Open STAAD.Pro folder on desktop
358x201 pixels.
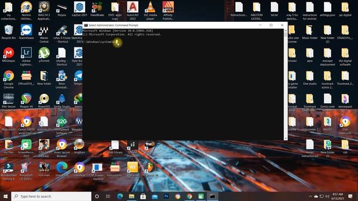[345, 32]
